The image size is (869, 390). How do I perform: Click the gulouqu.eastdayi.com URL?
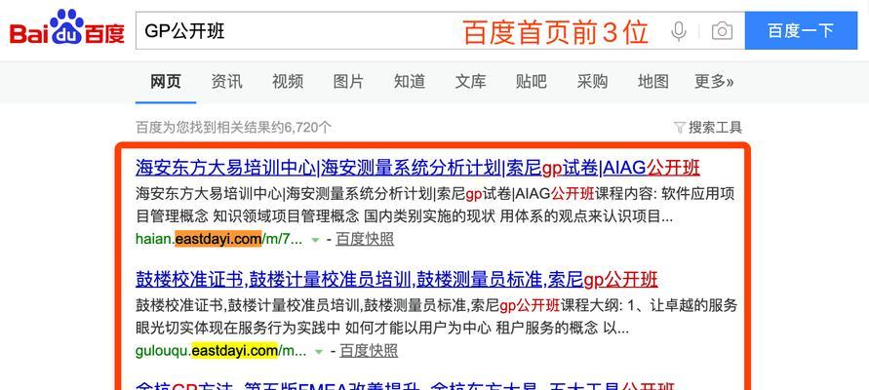[220, 351]
